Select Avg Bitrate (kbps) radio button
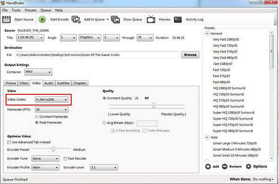The image size is (279, 184). click(104, 123)
